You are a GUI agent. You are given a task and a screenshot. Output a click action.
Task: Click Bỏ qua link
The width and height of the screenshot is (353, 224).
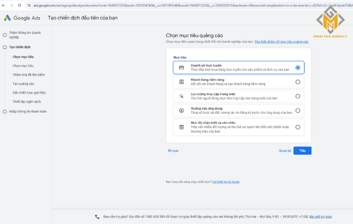tap(173, 151)
